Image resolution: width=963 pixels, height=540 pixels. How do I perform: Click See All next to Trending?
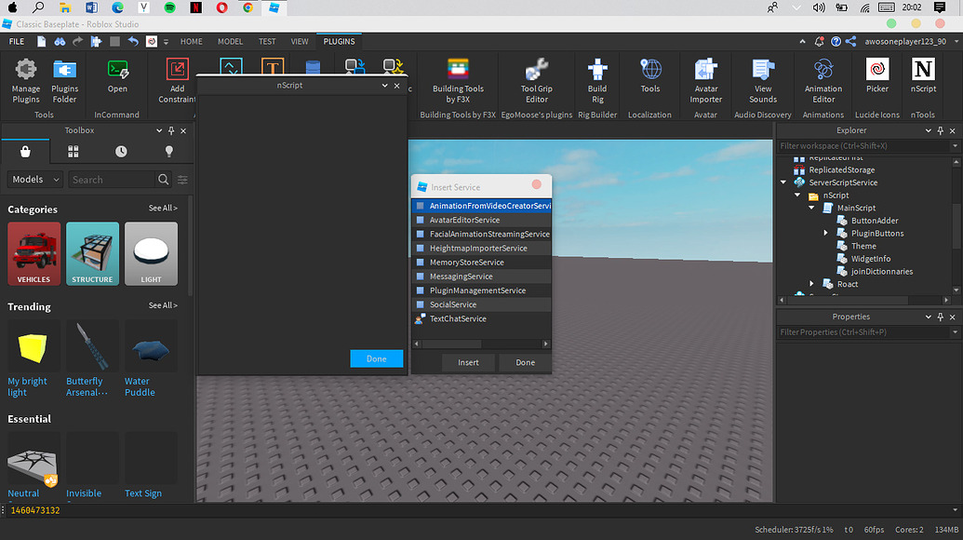163,305
